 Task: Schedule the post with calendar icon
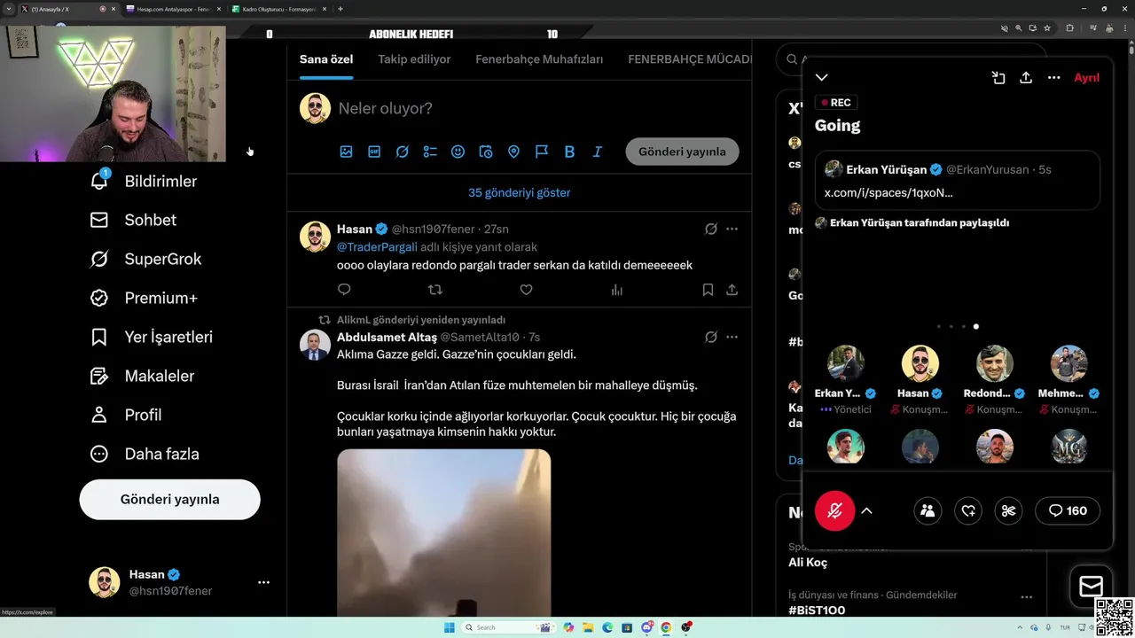(x=486, y=152)
